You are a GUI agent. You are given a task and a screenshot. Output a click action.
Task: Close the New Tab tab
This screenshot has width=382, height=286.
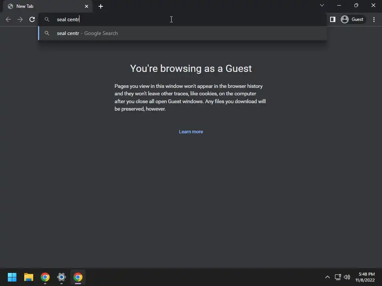click(x=87, y=6)
